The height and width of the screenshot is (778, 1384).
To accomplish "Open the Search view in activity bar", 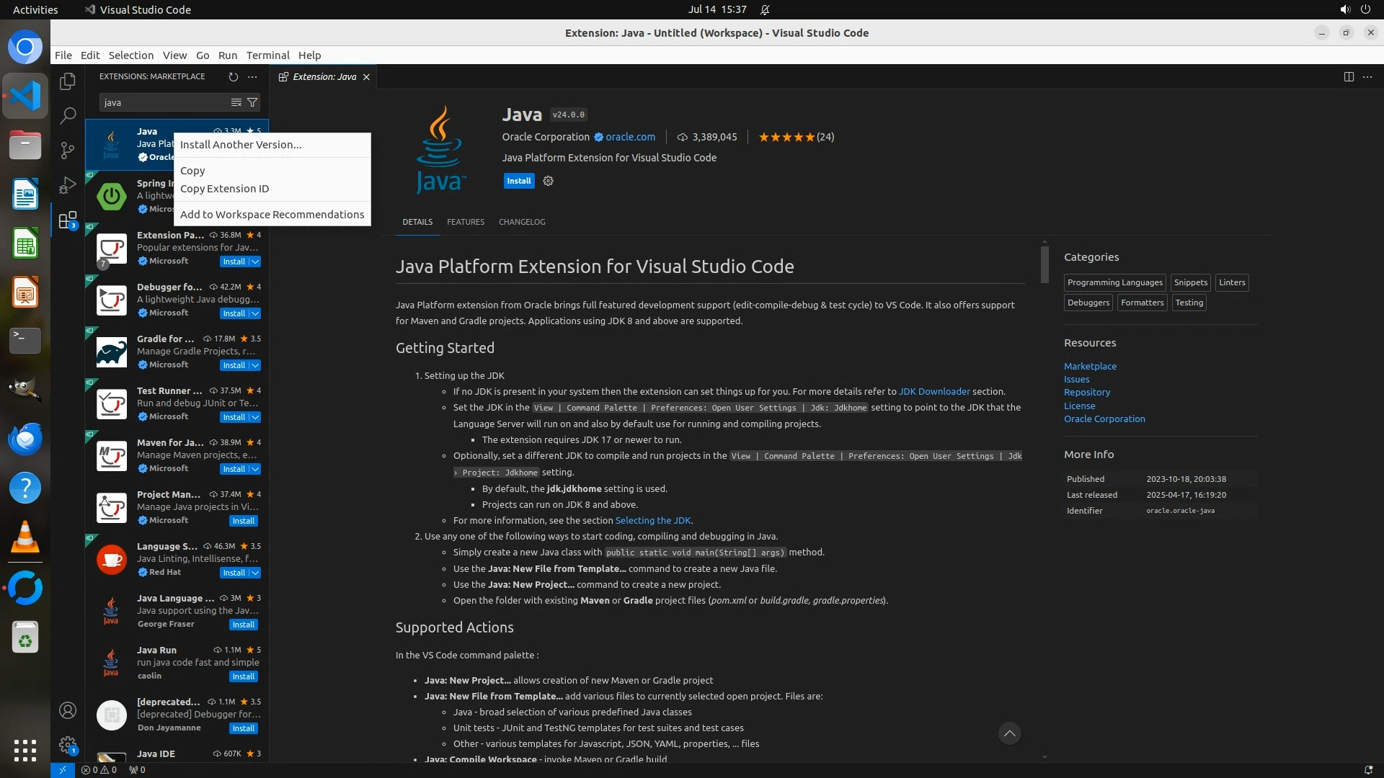I will [68, 115].
